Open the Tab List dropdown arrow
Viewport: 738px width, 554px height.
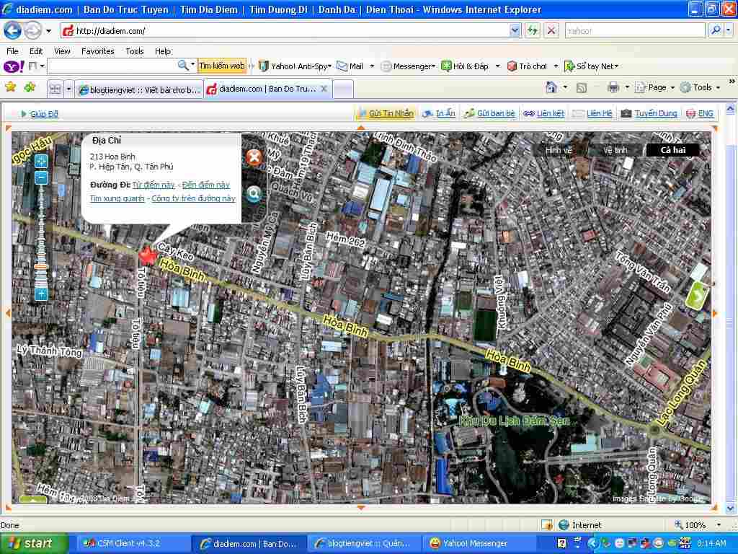68,89
